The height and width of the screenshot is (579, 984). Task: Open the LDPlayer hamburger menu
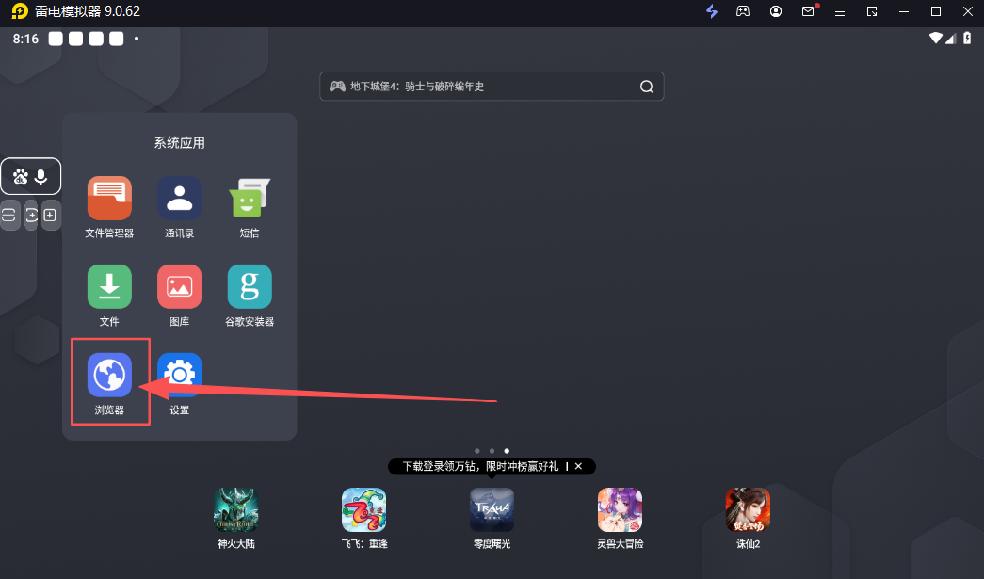tap(839, 11)
